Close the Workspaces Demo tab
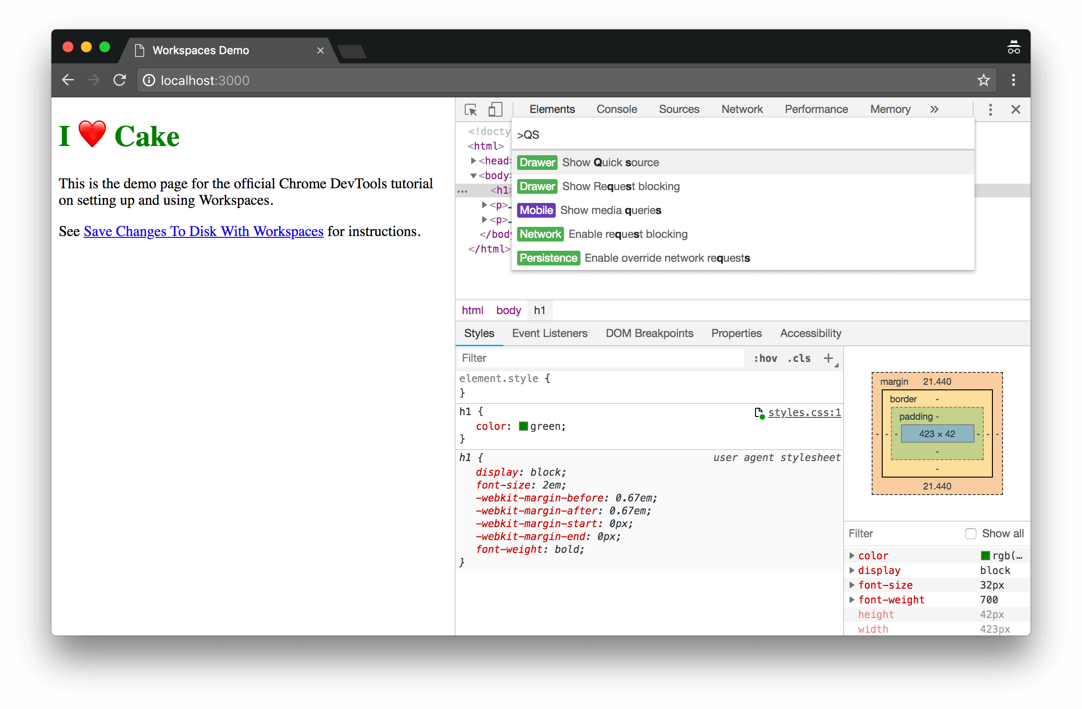This screenshot has height=709, width=1082. click(321, 51)
